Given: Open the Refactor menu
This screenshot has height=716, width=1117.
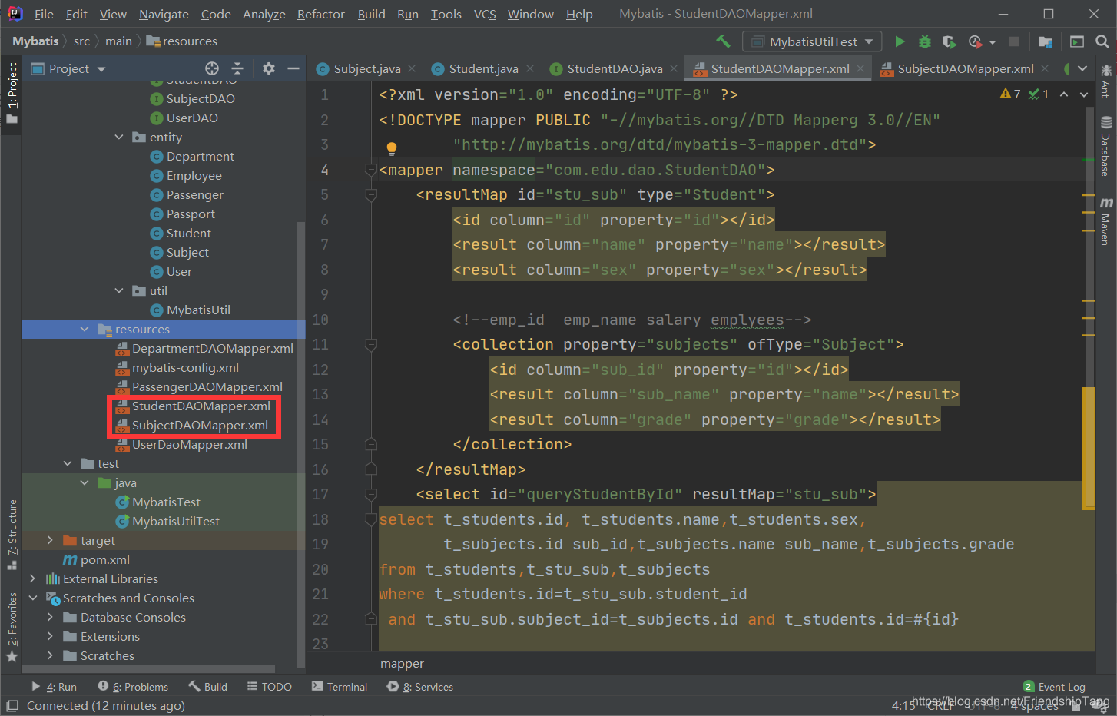Looking at the screenshot, I should 320,14.
